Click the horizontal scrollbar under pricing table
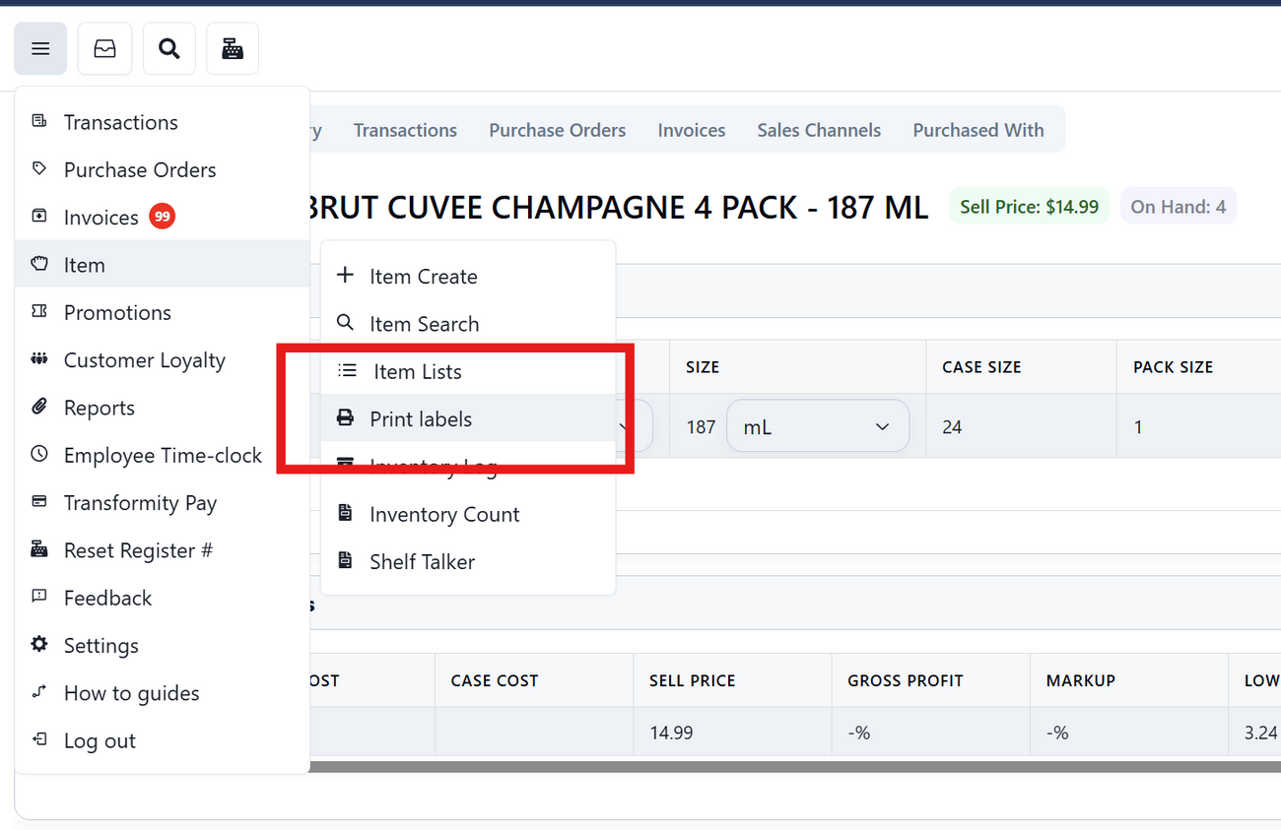 [x=788, y=766]
